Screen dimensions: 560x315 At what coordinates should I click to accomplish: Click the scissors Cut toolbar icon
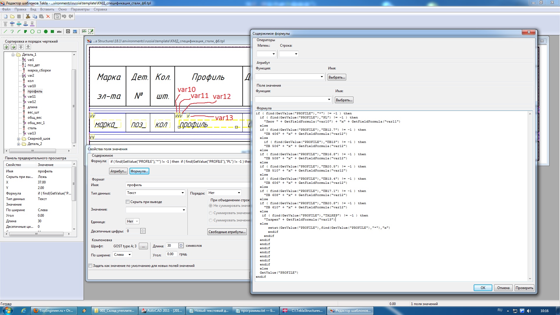28,17
